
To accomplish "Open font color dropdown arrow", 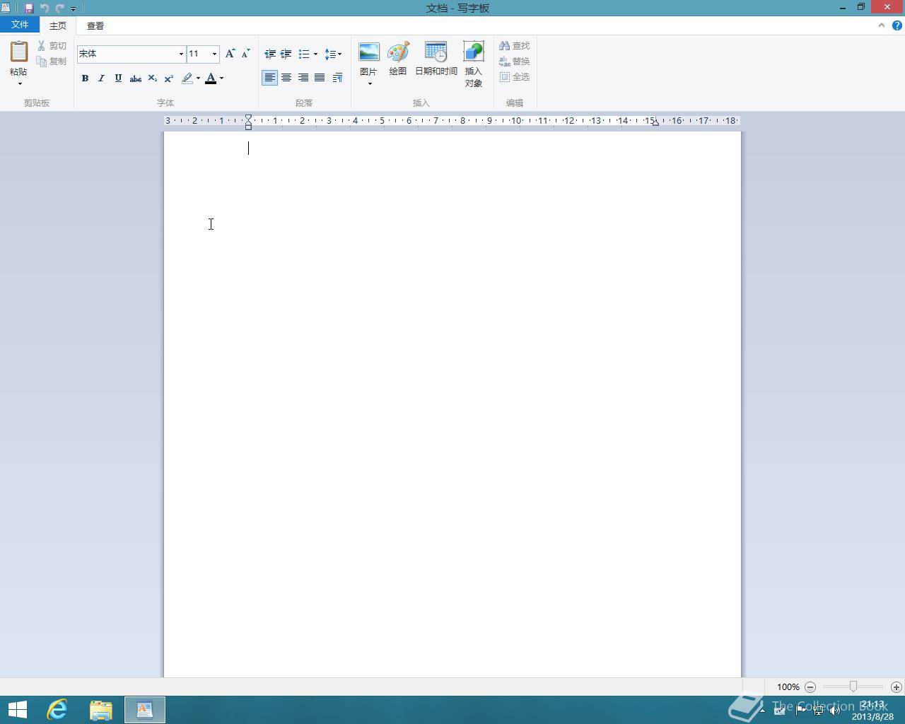I will tap(221, 78).
